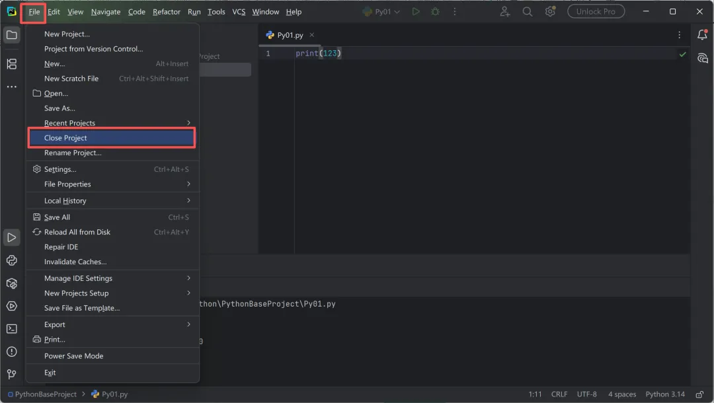714x403 pixels.
Task: Click line number 1 in the gutter
Action: tap(268, 54)
